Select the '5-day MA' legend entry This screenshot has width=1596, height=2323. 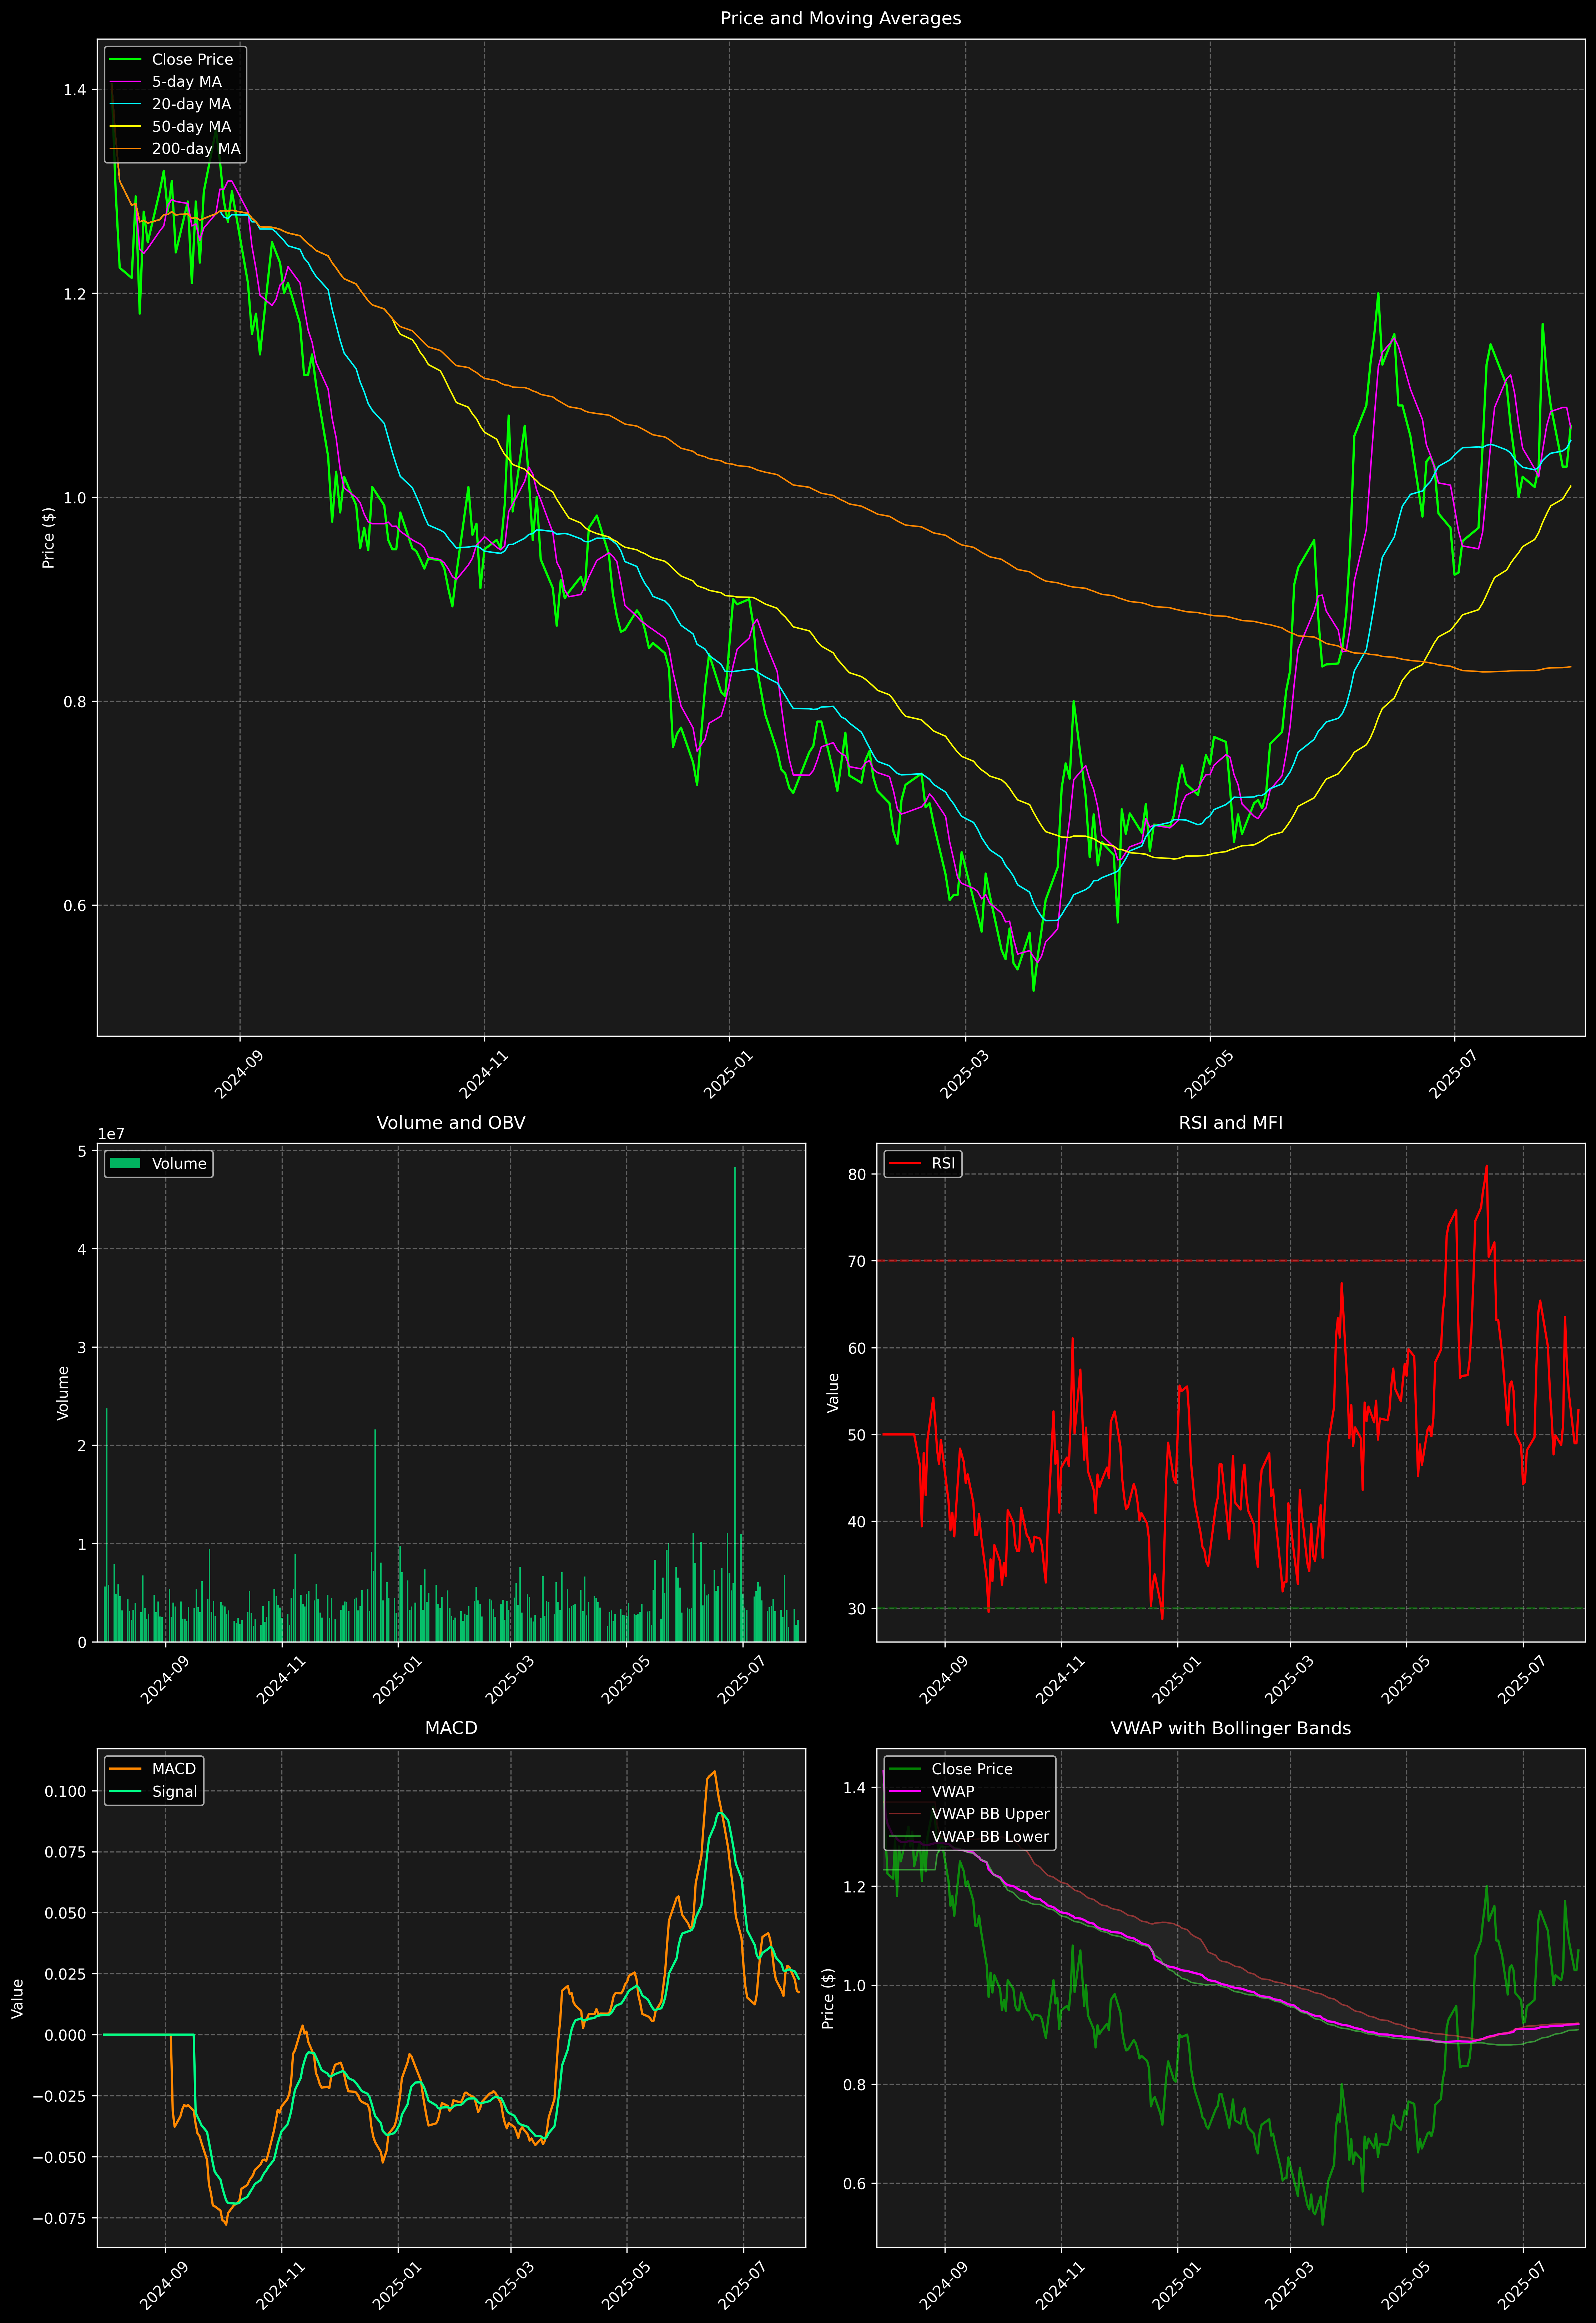click(x=174, y=82)
